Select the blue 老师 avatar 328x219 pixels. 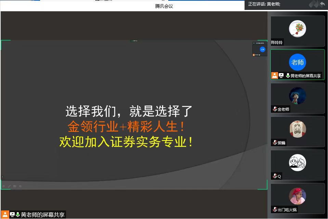(x=297, y=62)
